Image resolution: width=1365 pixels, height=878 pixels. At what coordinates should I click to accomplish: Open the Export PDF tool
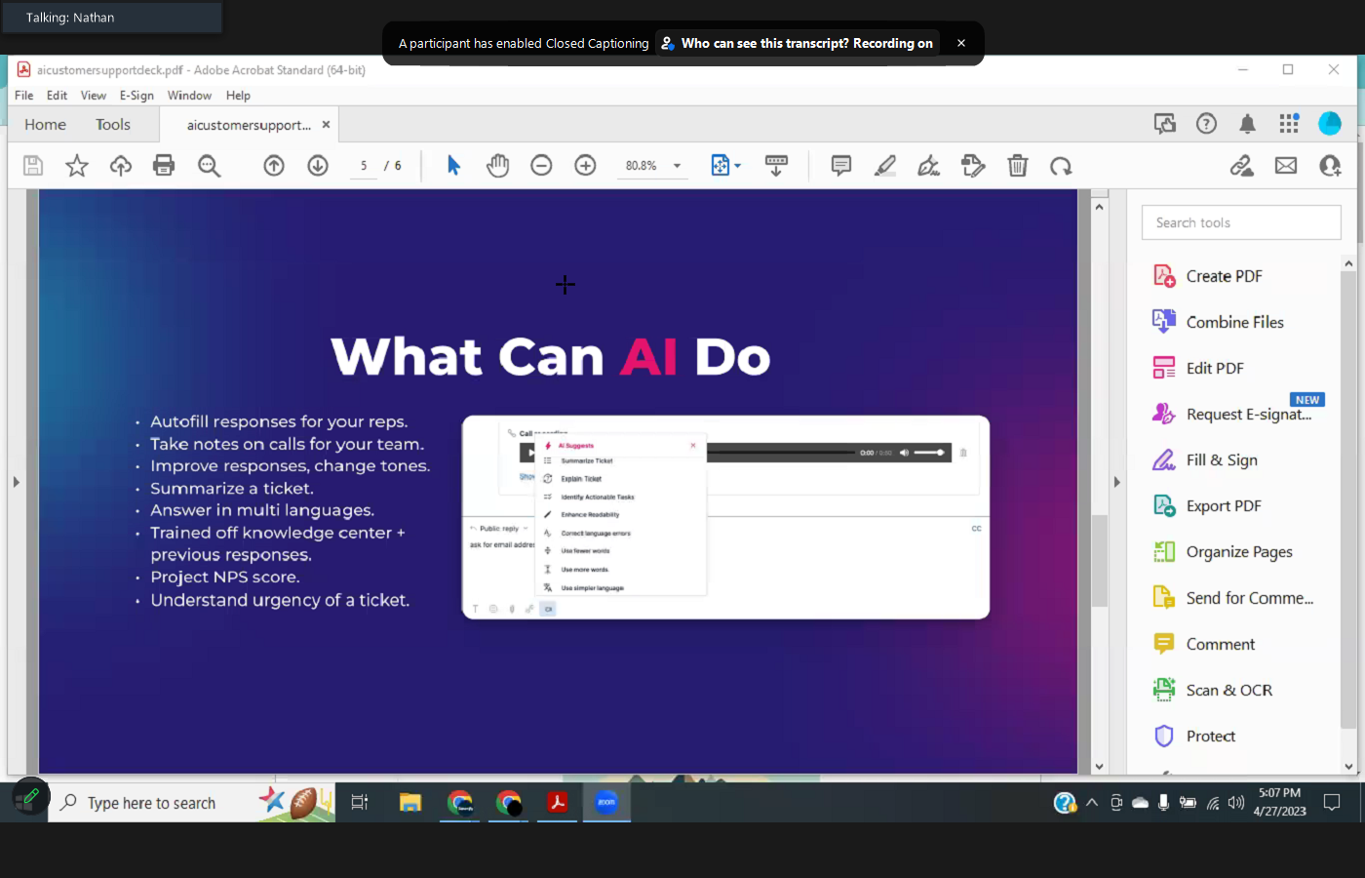[x=1223, y=506]
